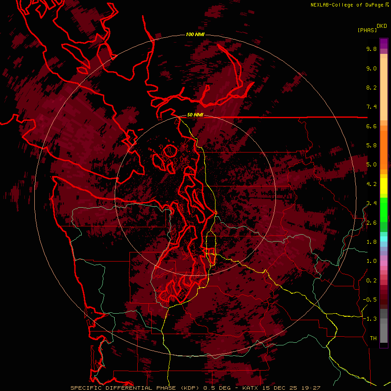The height and width of the screenshot is (391, 391).
Task: Click the TH threshold label
Action: coord(373,338)
